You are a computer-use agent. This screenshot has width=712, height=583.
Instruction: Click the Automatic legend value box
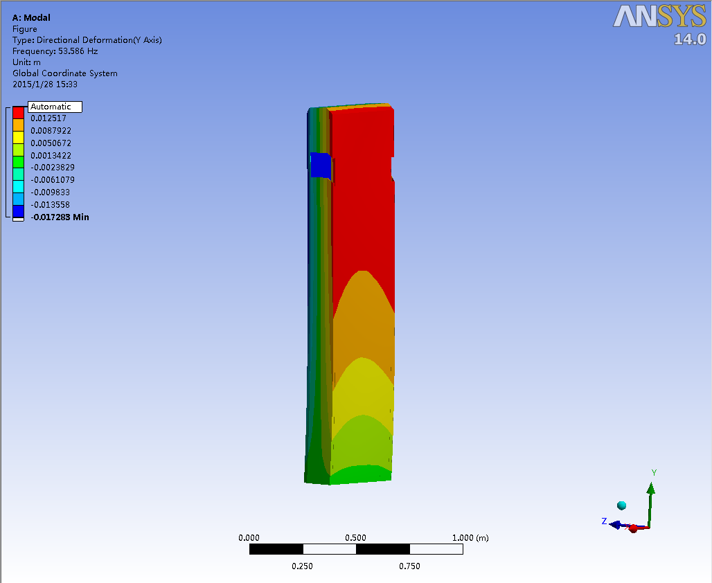point(55,107)
